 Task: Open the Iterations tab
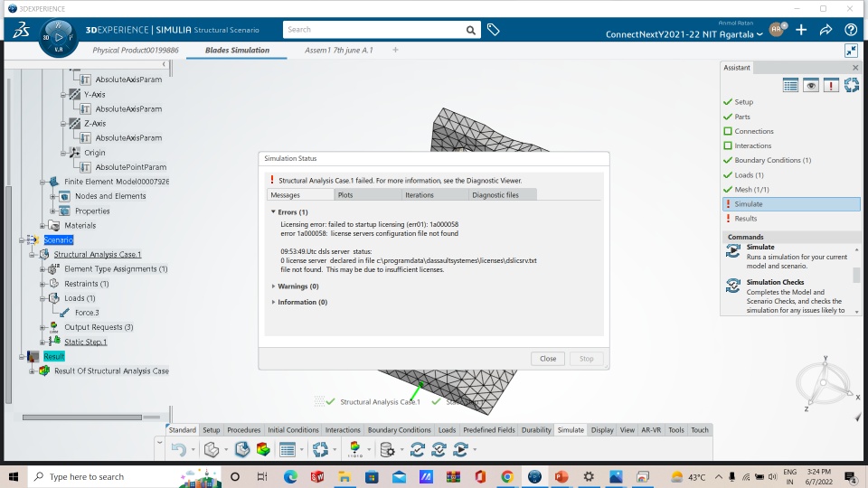(436, 195)
